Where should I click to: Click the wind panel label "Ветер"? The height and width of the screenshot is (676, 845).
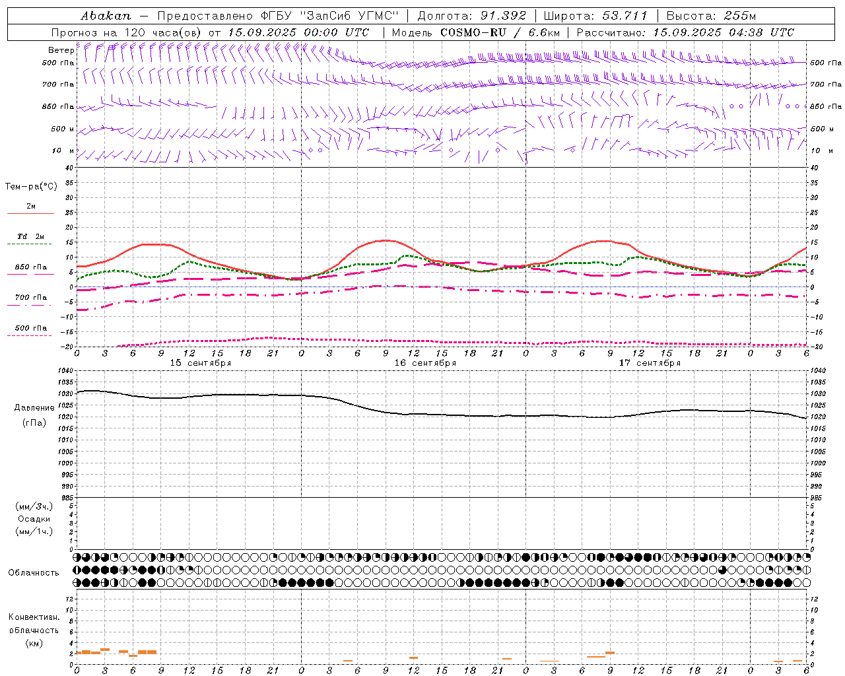(x=61, y=50)
